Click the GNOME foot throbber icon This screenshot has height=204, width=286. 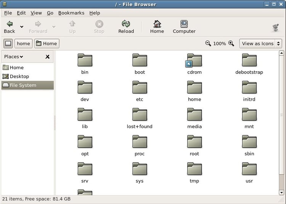coord(276,28)
